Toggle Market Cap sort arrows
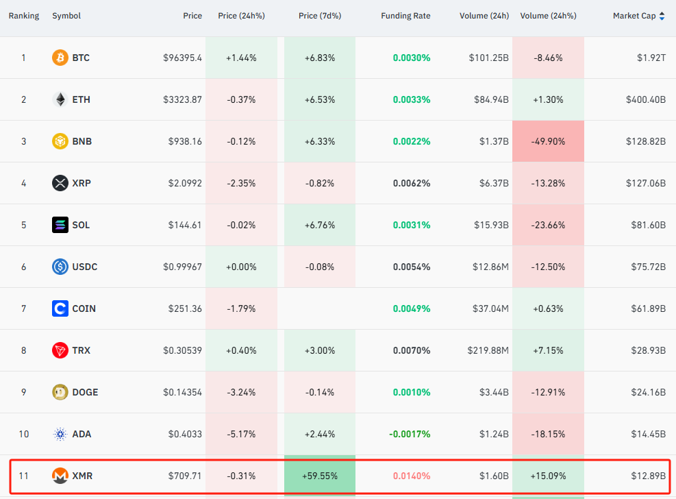The image size is (676, 499). pos(662,16)
